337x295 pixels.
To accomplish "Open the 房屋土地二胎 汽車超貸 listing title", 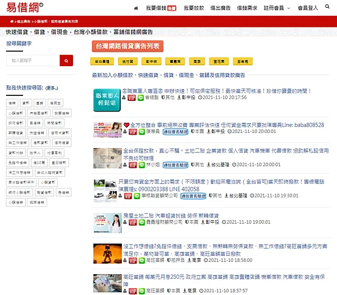I will click(171, 215).
